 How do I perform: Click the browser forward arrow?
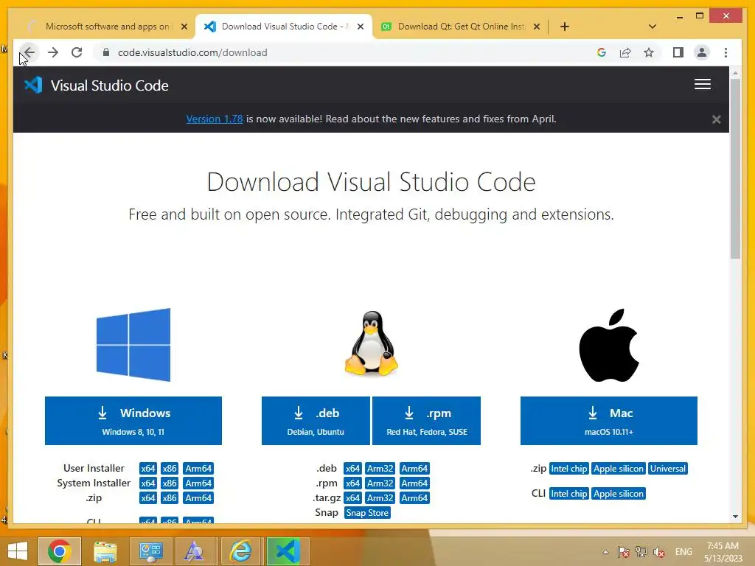[x=53, y=52]
